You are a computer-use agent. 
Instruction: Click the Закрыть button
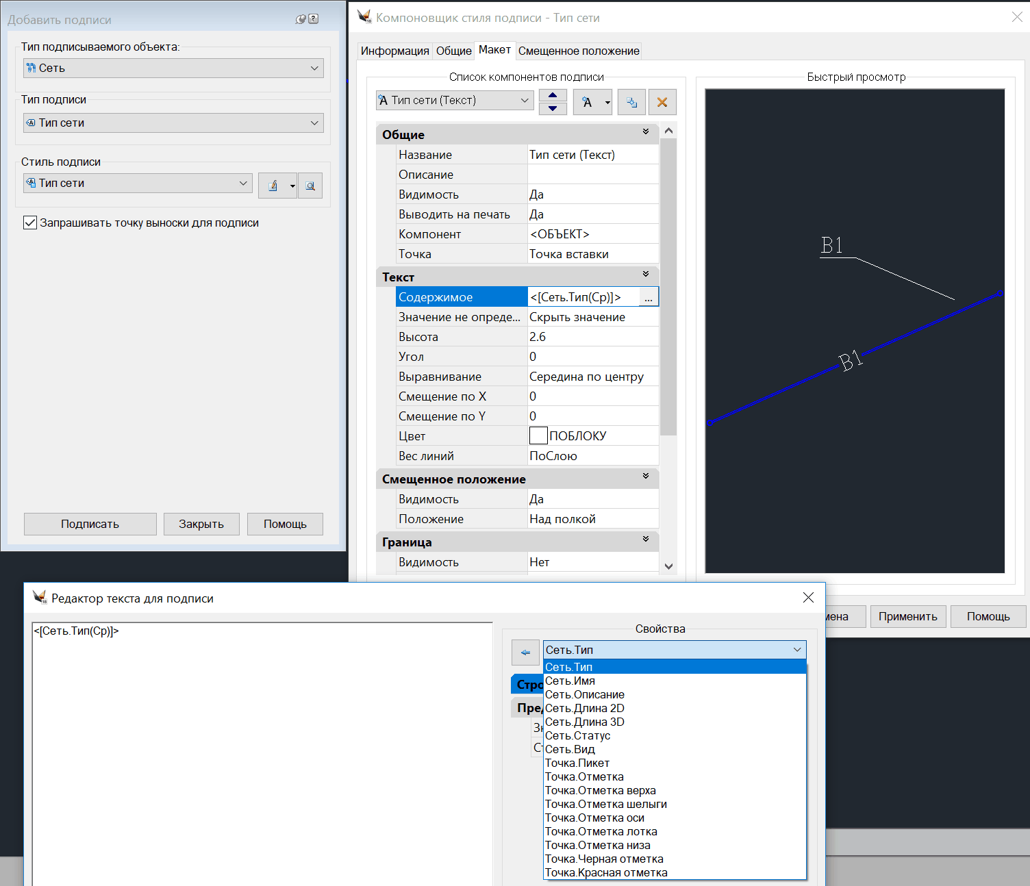201,524
